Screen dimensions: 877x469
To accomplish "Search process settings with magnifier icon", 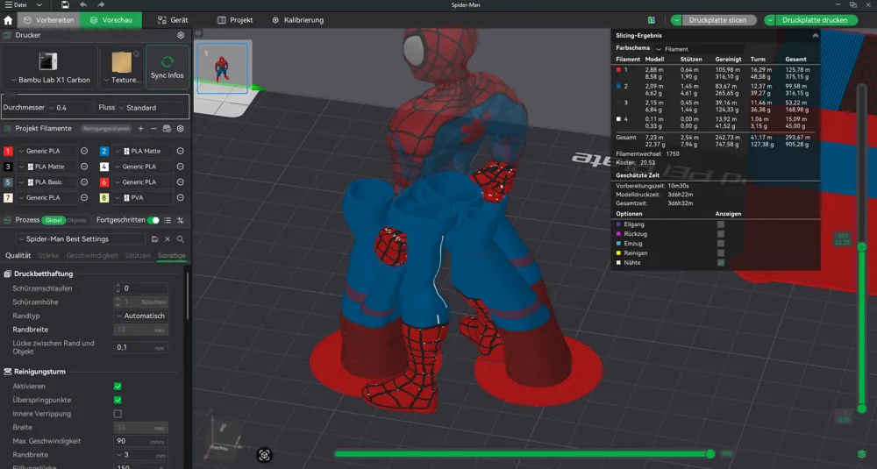I will (x=180, y=239).
